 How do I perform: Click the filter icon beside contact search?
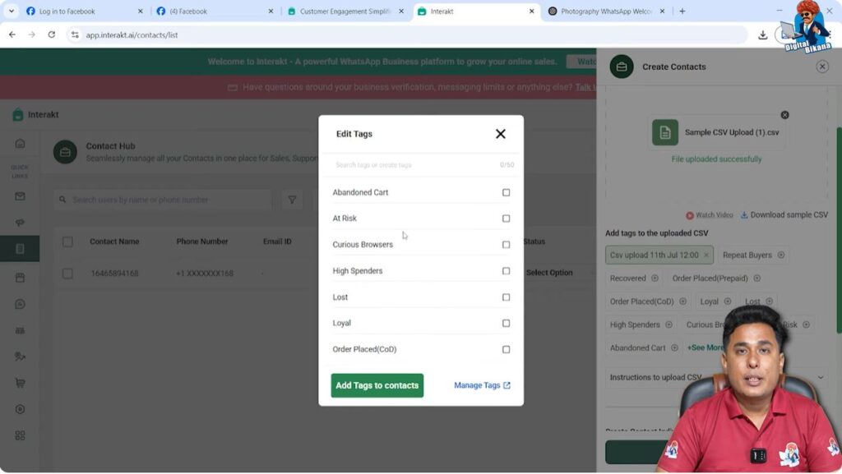pos(294,200)
